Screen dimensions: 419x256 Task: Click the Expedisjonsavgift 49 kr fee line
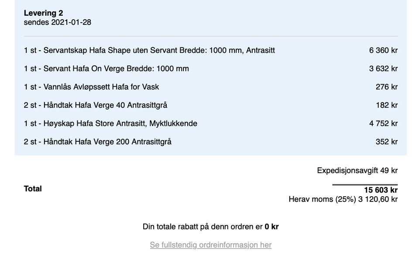coord(357,171)
